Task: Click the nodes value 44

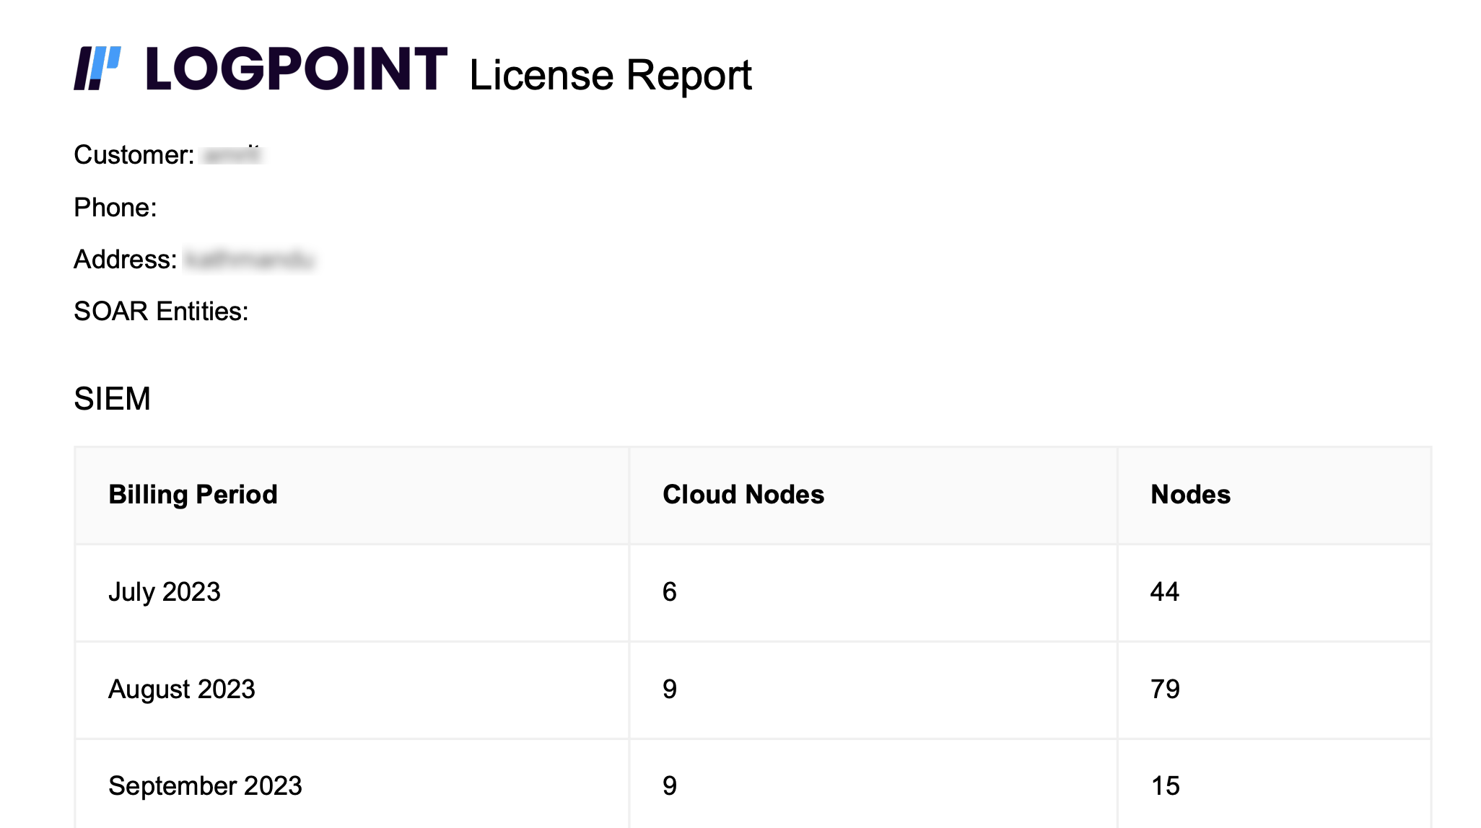Action: [1164, 592]
